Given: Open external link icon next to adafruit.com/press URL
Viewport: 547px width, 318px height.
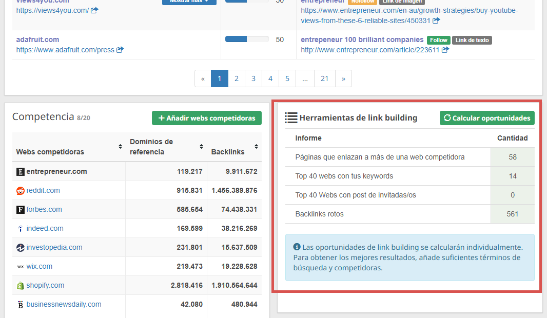Looking at the screenshot, I should pos(120,50).
